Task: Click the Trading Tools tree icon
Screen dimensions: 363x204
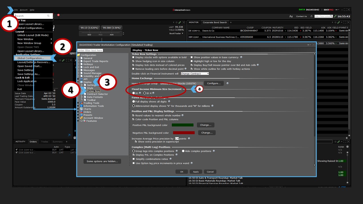Action: coord(81,103)
